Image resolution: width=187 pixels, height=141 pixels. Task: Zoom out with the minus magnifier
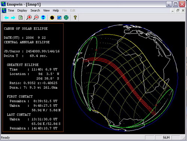coord(36,18)
